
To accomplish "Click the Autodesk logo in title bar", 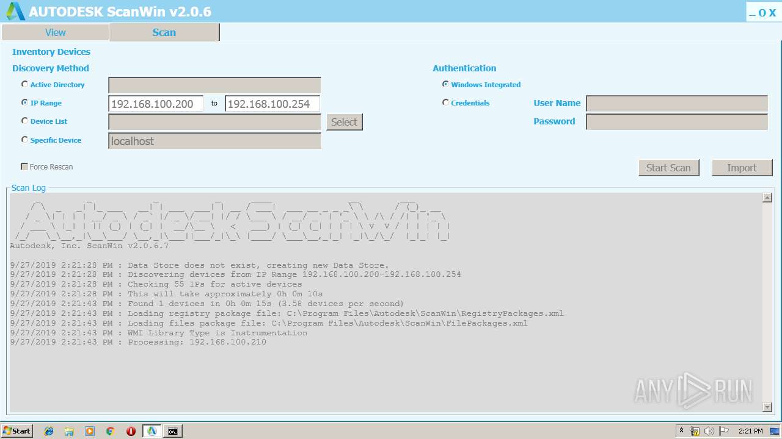I will click(x=15, y=11).
